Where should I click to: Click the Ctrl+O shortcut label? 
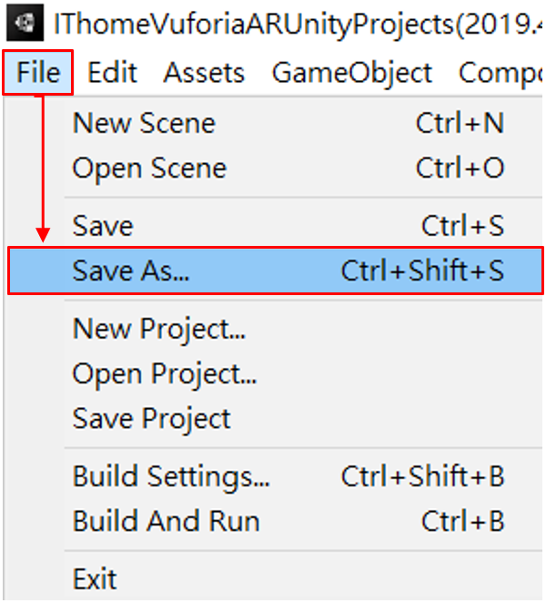click(x=460, y=169)
